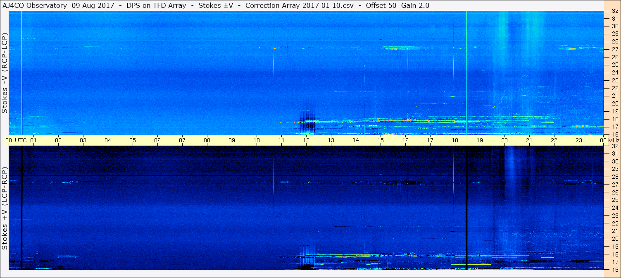Screen dimensions: 621x278
Task: Click 32 MHz label in lower +V panel
Action: (x=614, y=146)
